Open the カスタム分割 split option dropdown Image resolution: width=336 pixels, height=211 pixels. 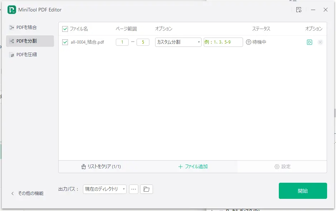178,42
